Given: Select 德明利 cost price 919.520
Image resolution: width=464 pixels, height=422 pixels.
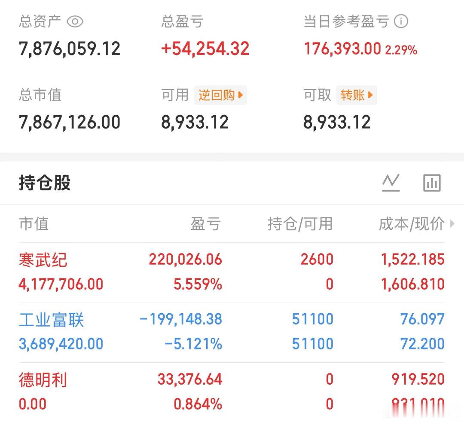Looking at the screenshot, I should pos(418,379).
